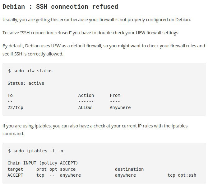Click the tcp dpt:ssh text
This screenshot has width=208, height=186.
coord(182,175)
